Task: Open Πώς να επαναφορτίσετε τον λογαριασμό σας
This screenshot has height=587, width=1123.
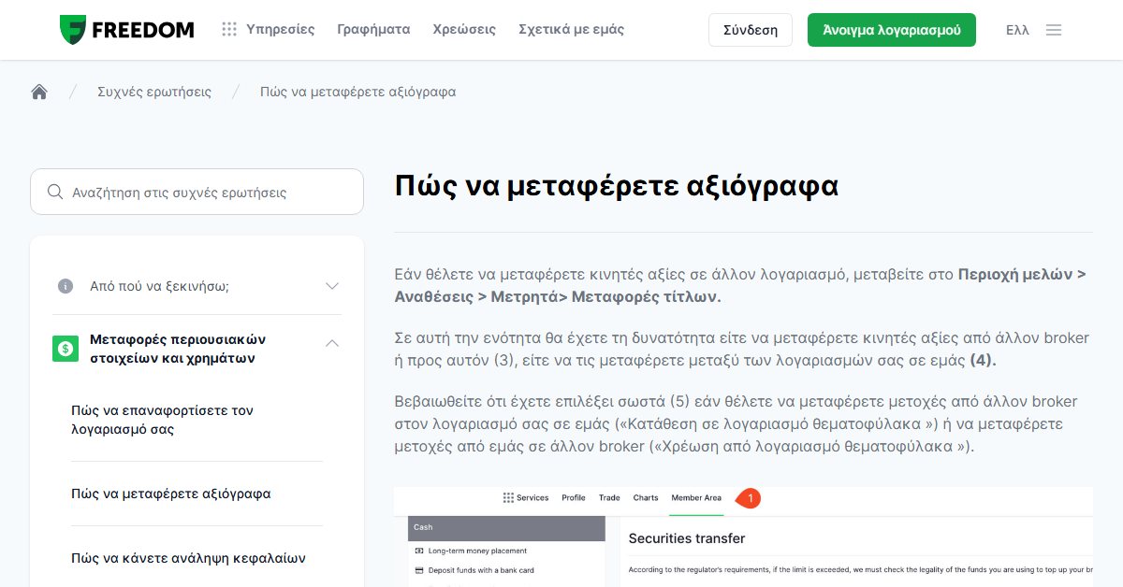Action: click(162, 420)
